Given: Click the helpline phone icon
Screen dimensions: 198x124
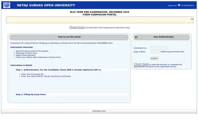Looking at the screenshot, I should (179, 5).
